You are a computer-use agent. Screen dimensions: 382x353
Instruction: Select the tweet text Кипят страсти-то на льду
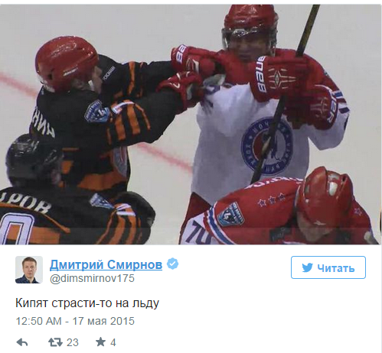point(87,303)
